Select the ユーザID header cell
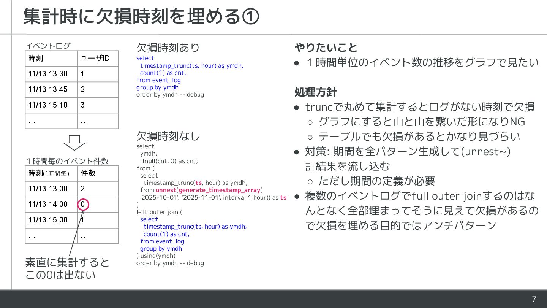This screenshot has width=547, height=308. pyautogui.click(x=98, y=58)
